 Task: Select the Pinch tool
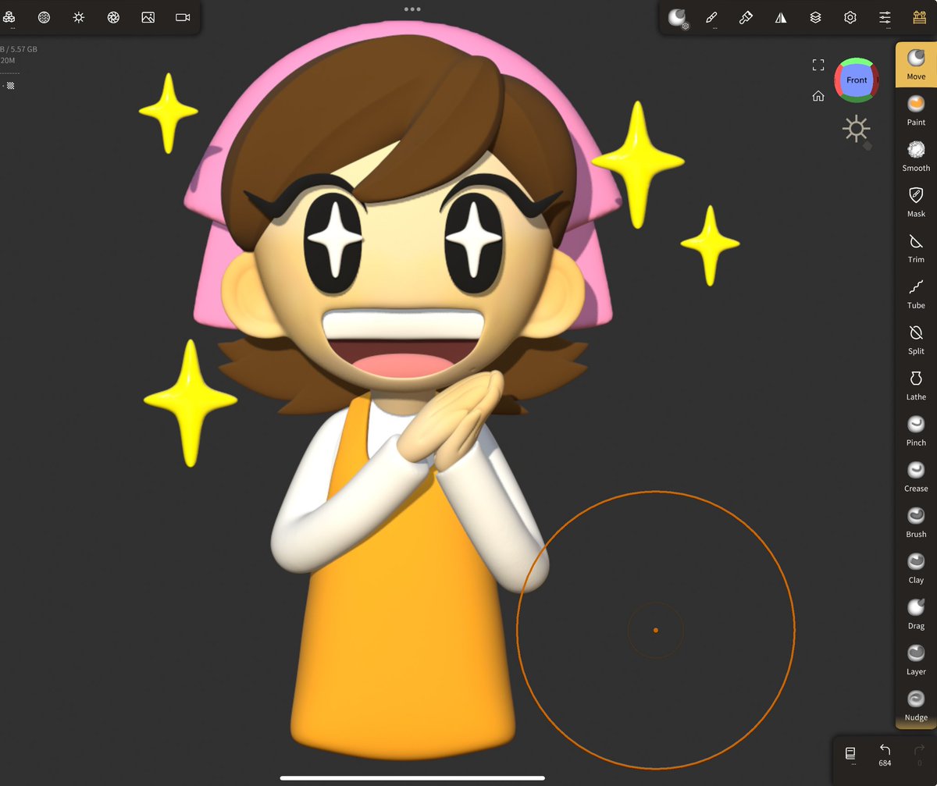(916, 431)
